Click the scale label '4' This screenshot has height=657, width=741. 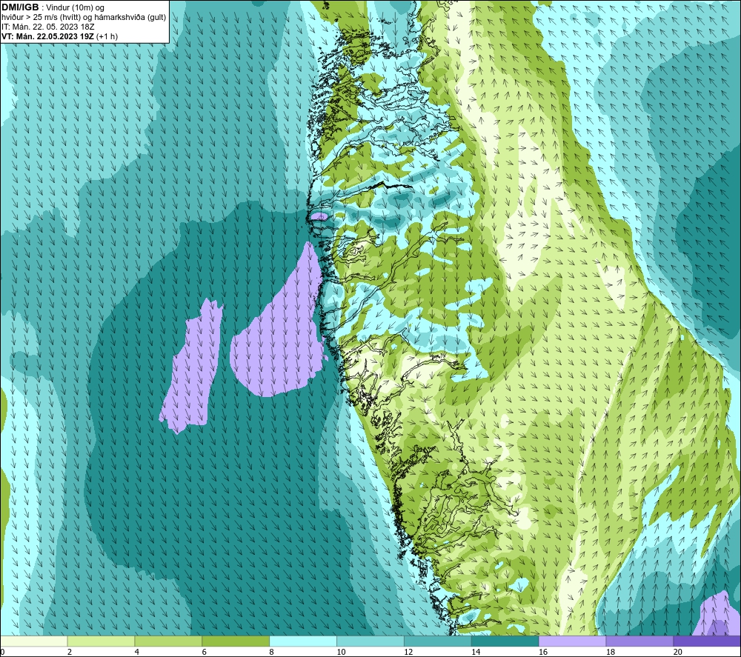tap(137, 652)
